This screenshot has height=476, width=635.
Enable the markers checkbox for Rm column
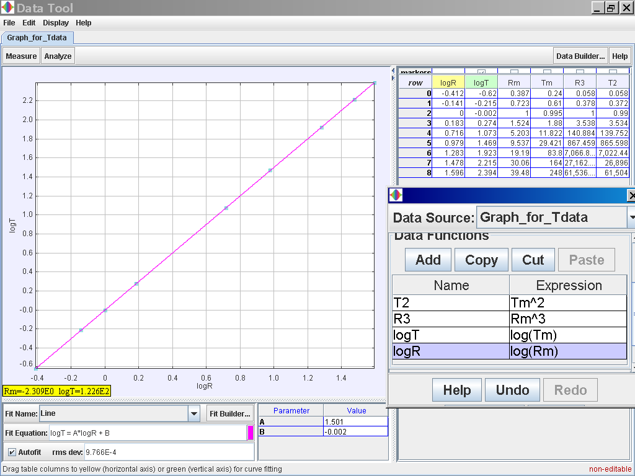514,73
